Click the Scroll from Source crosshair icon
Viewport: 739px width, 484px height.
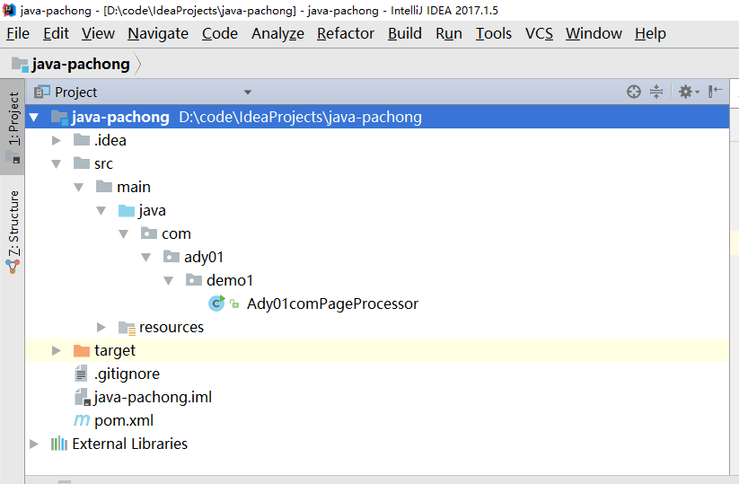(633, 92)
